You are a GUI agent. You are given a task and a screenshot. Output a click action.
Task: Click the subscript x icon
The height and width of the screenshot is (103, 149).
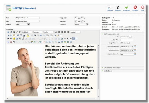click(x=68, y=39)
